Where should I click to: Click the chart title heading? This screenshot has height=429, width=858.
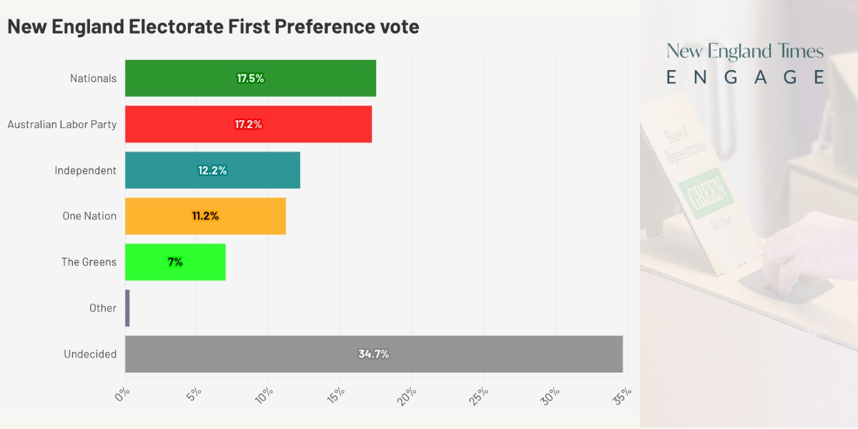(213, 27)
